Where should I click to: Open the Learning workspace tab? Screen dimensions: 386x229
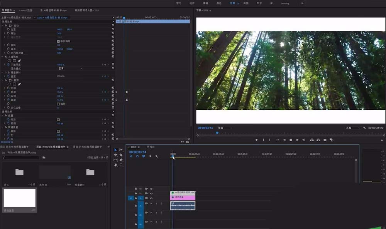pos(285,3)
